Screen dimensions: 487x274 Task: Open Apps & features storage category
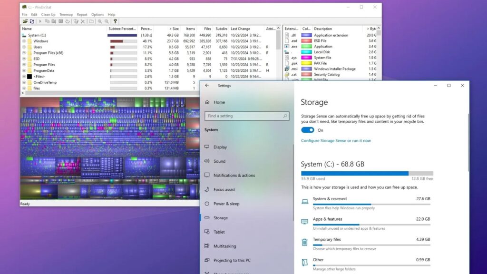(x=328, y=219)
